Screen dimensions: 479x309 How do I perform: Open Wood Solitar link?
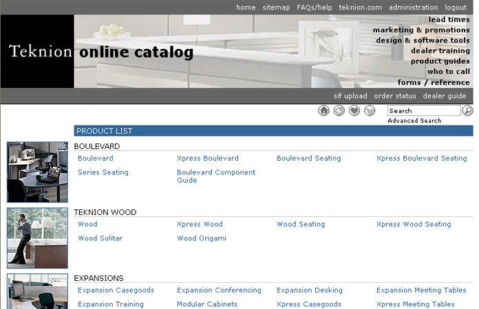coord(100,238)
